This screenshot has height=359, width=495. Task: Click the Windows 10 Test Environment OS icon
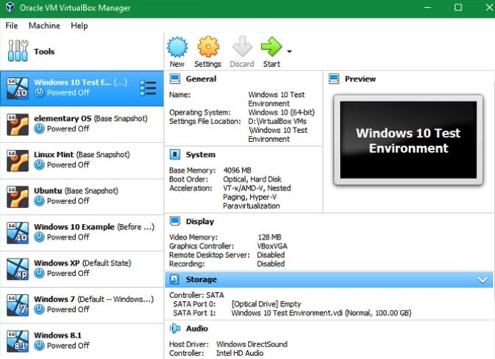point(18,88)
